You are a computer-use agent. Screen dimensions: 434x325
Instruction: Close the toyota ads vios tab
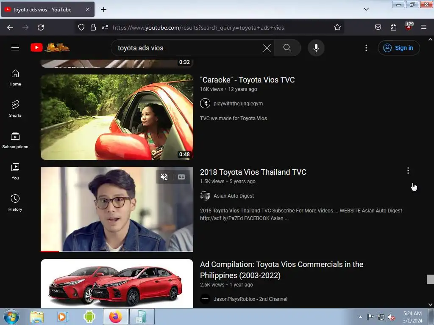(87, 9)
